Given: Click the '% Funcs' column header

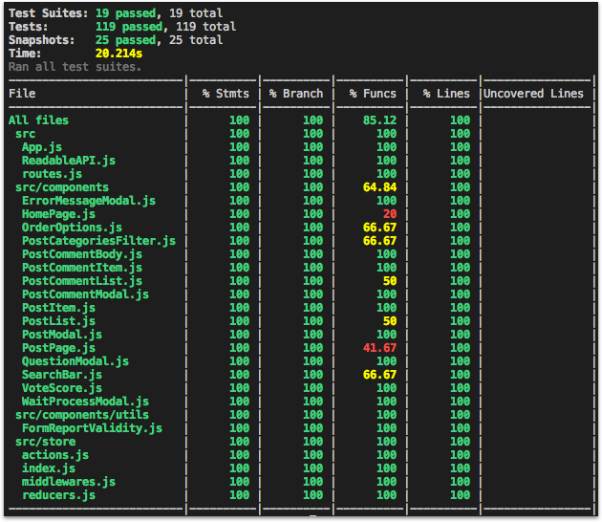Looking at the screenshot, I should [373, 94].
